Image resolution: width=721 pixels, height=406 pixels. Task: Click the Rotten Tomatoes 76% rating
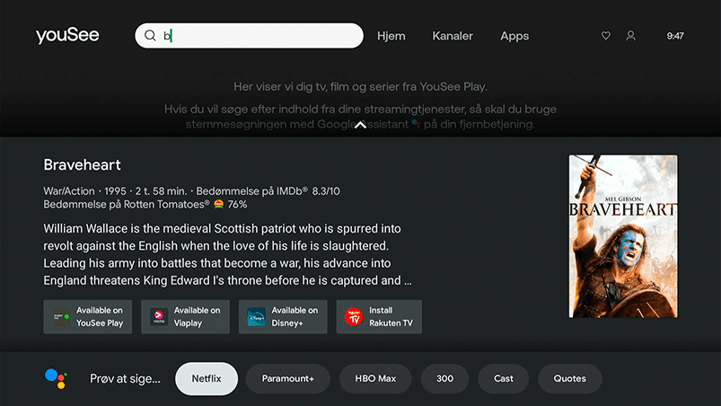pos(145,204)
